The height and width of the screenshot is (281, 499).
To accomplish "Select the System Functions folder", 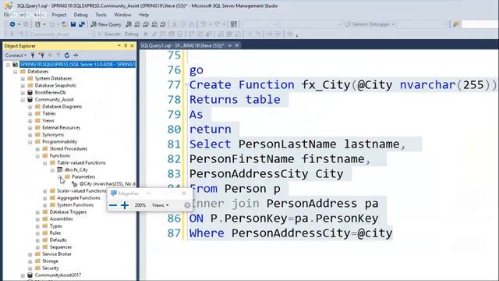I will [76, 205].
